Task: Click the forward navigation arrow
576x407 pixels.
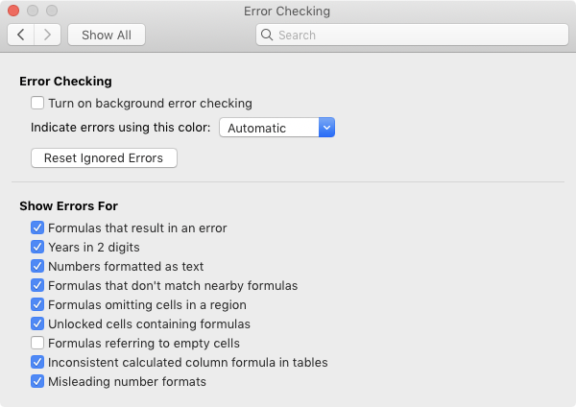Action: 47,35
